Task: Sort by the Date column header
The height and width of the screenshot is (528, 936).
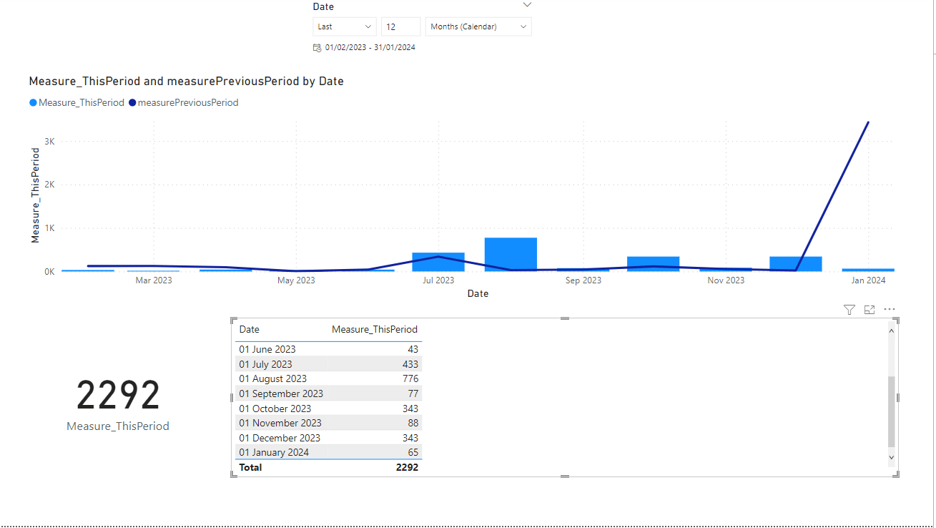Action: [x=250, y=330]
